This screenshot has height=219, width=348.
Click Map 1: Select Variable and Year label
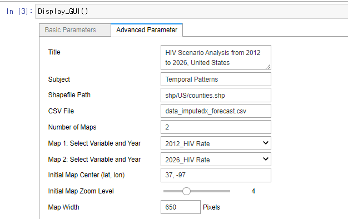click(95, 143)
